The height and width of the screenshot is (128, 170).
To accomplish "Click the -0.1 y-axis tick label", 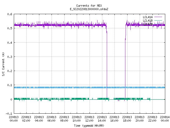I will [9, 114].
